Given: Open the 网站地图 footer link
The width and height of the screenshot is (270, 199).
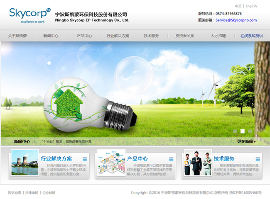Looking at the screenshot, I should tap(15, 193).
